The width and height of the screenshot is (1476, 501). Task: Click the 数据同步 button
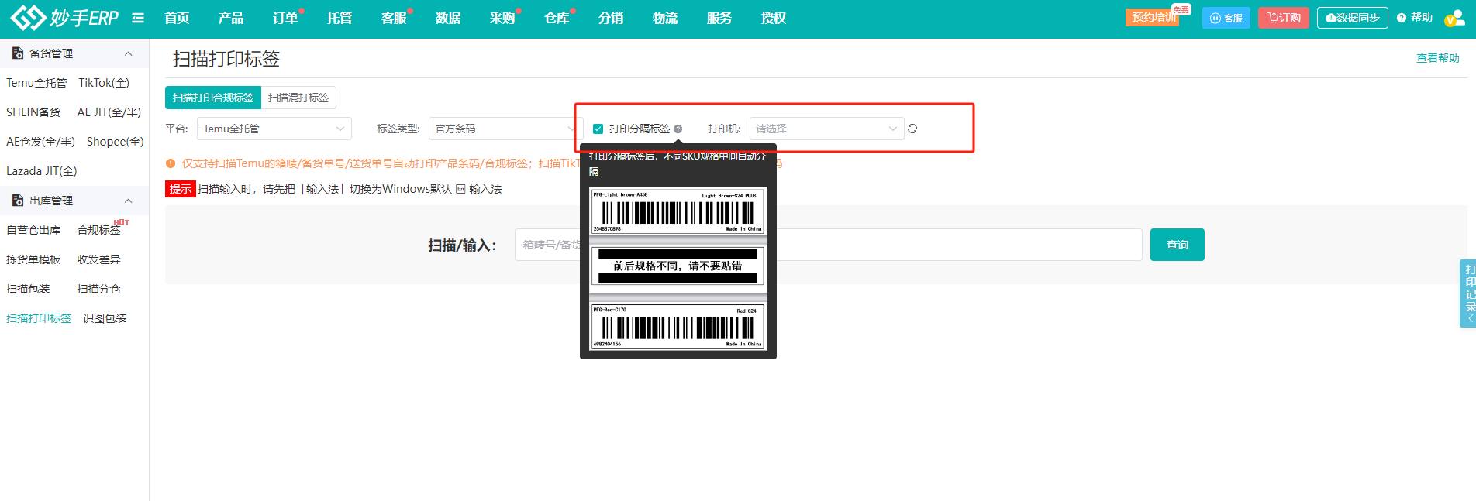[1353, 18]
